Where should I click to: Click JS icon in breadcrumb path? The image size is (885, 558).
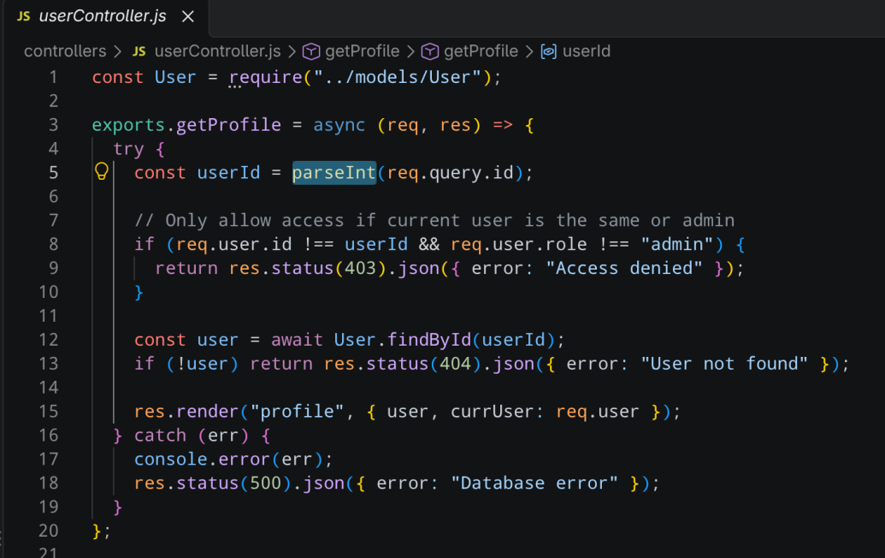coord(139,51)
